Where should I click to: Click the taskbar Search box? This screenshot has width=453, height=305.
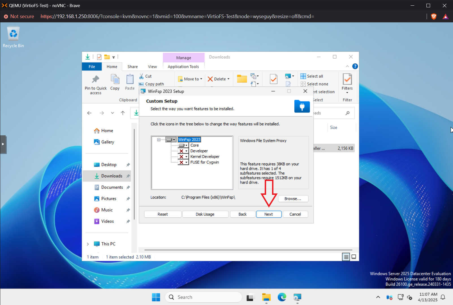pos(204,297)
